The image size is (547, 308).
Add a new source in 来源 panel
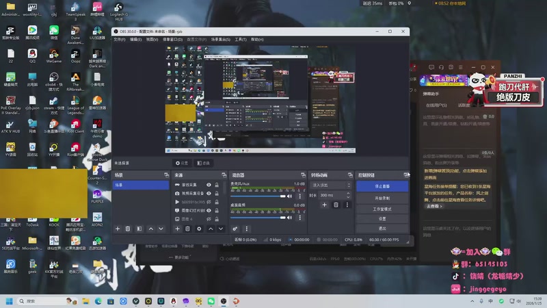pyautogui.click(x=177, y=229)
